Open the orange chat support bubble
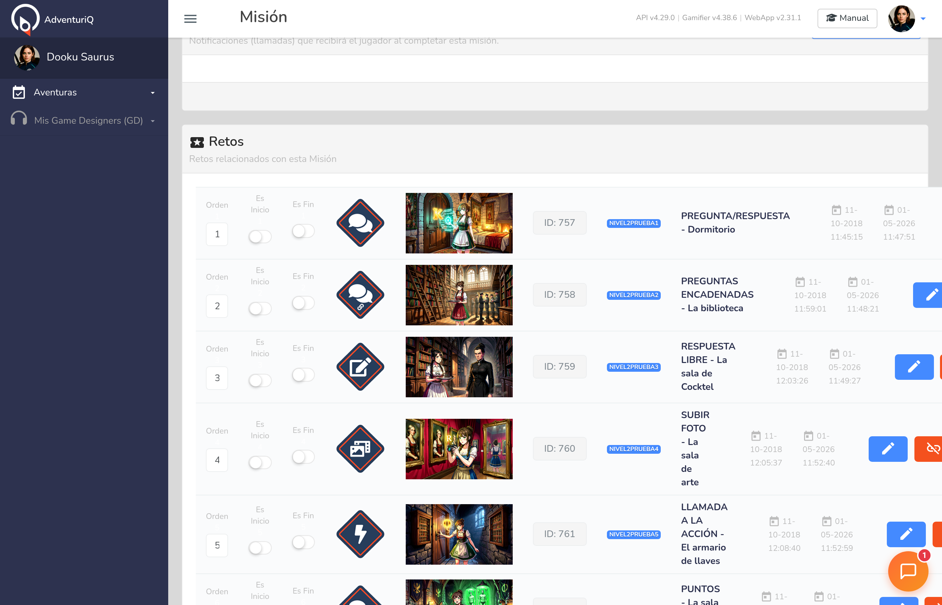The image size is (942, 605). point(908,571)
